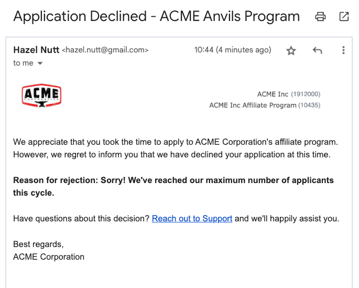This screenshot has height=288, width=359.
Task: Expand recipient details arrow beside "to me"
Action: 40,63
